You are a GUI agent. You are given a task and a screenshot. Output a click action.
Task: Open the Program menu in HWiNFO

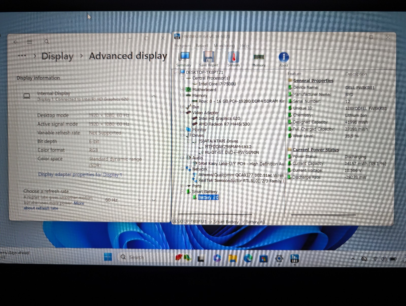click(182, 46)
